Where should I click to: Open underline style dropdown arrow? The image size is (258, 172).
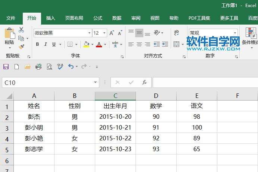coord(60,44)
